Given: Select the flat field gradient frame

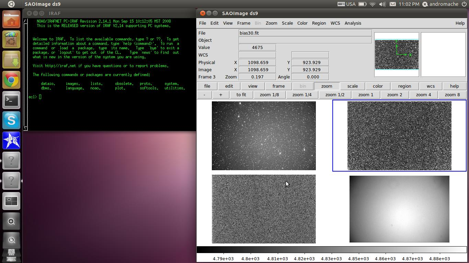Looking at the screenshot, I should coord(399,209).
